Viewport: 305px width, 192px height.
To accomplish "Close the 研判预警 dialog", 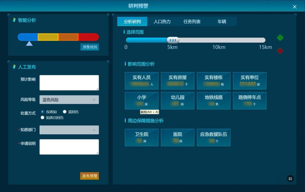I will (295, 7).
